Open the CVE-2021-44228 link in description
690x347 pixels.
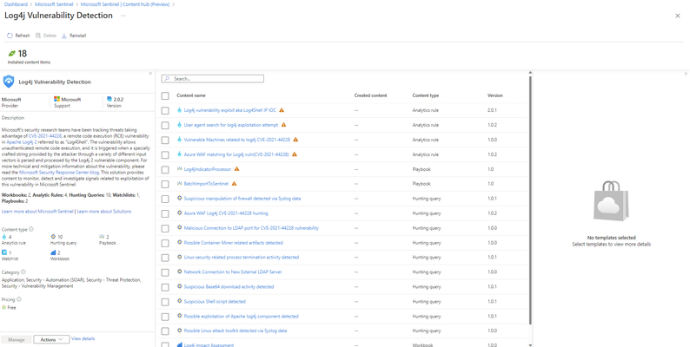45,136
